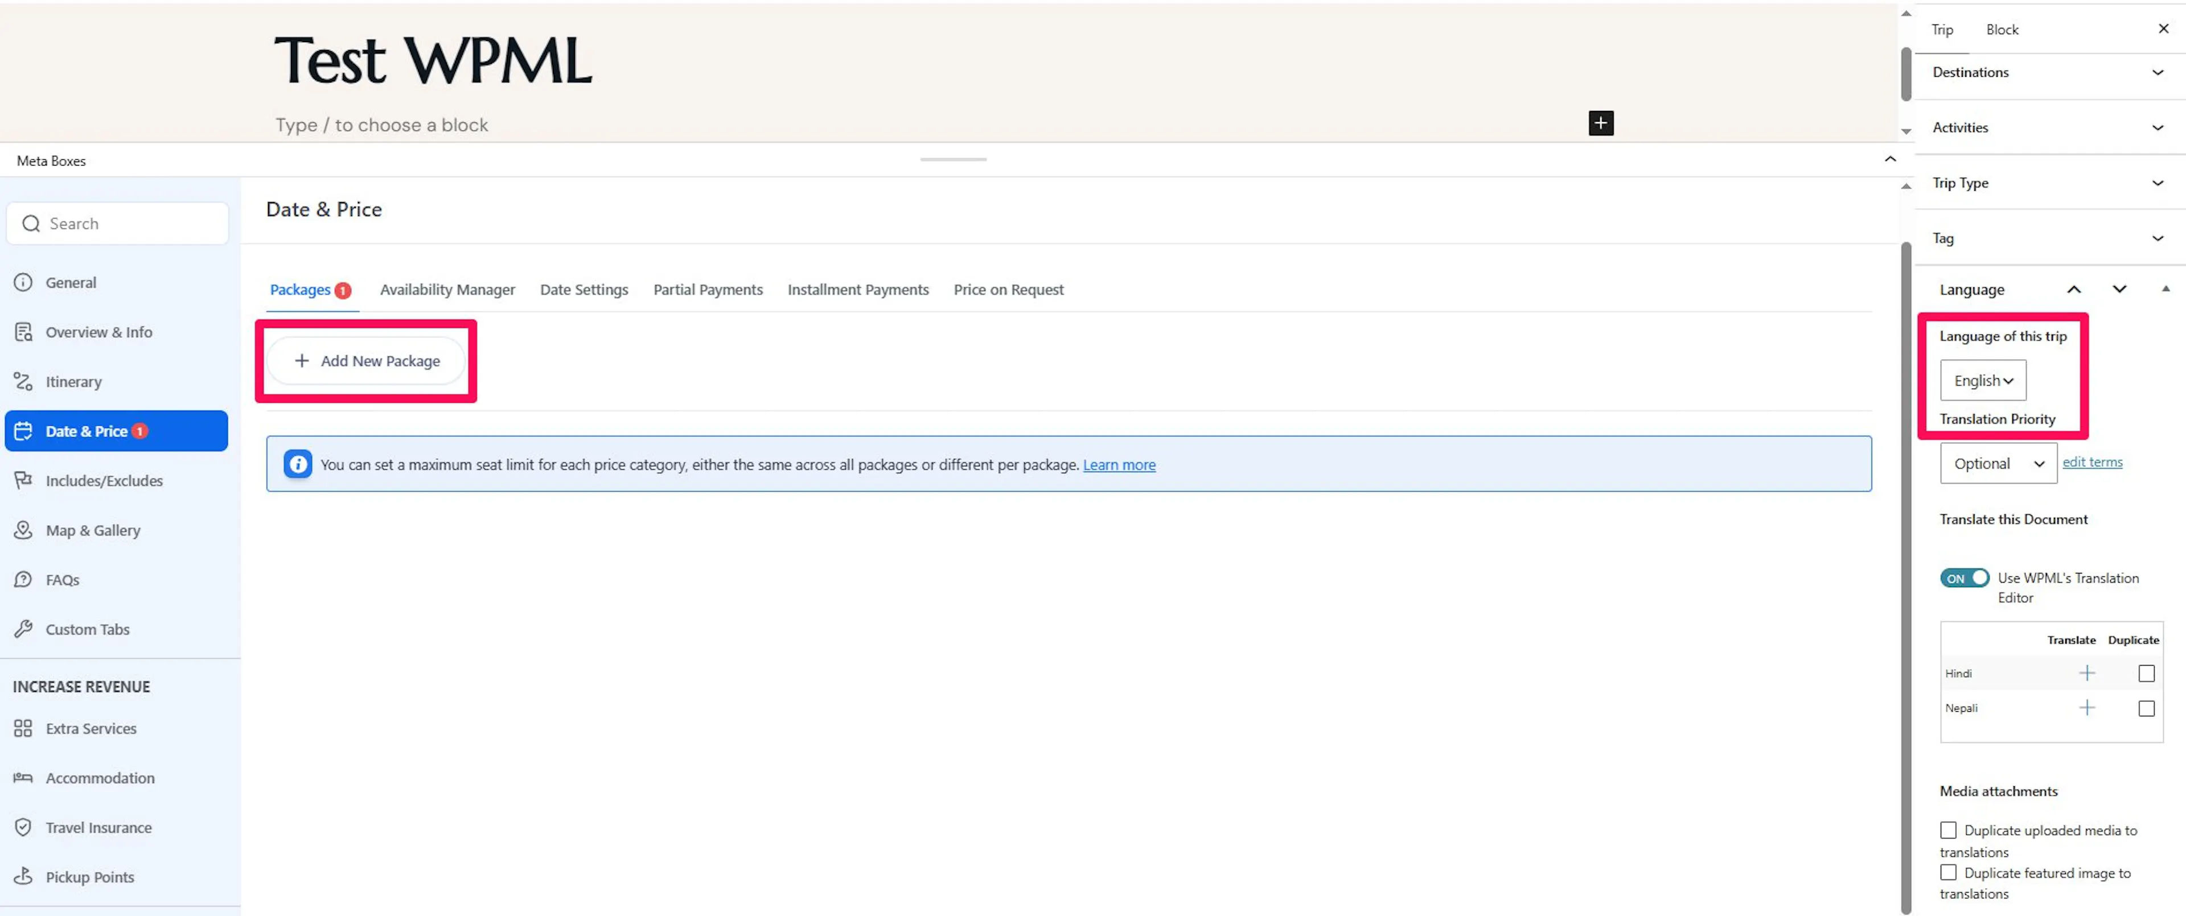
Task: Open the English language dropdown
Action: (1982, 380)
